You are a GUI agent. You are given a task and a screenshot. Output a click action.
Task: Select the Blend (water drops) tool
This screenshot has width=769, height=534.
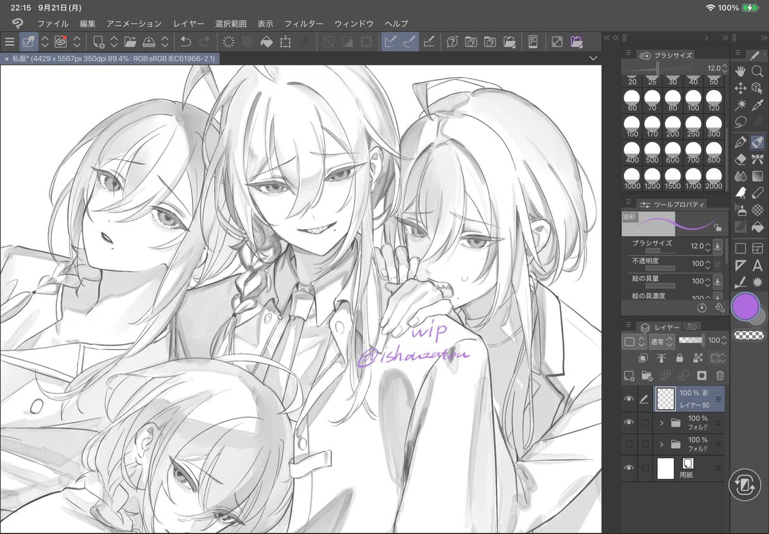(741, 176)
